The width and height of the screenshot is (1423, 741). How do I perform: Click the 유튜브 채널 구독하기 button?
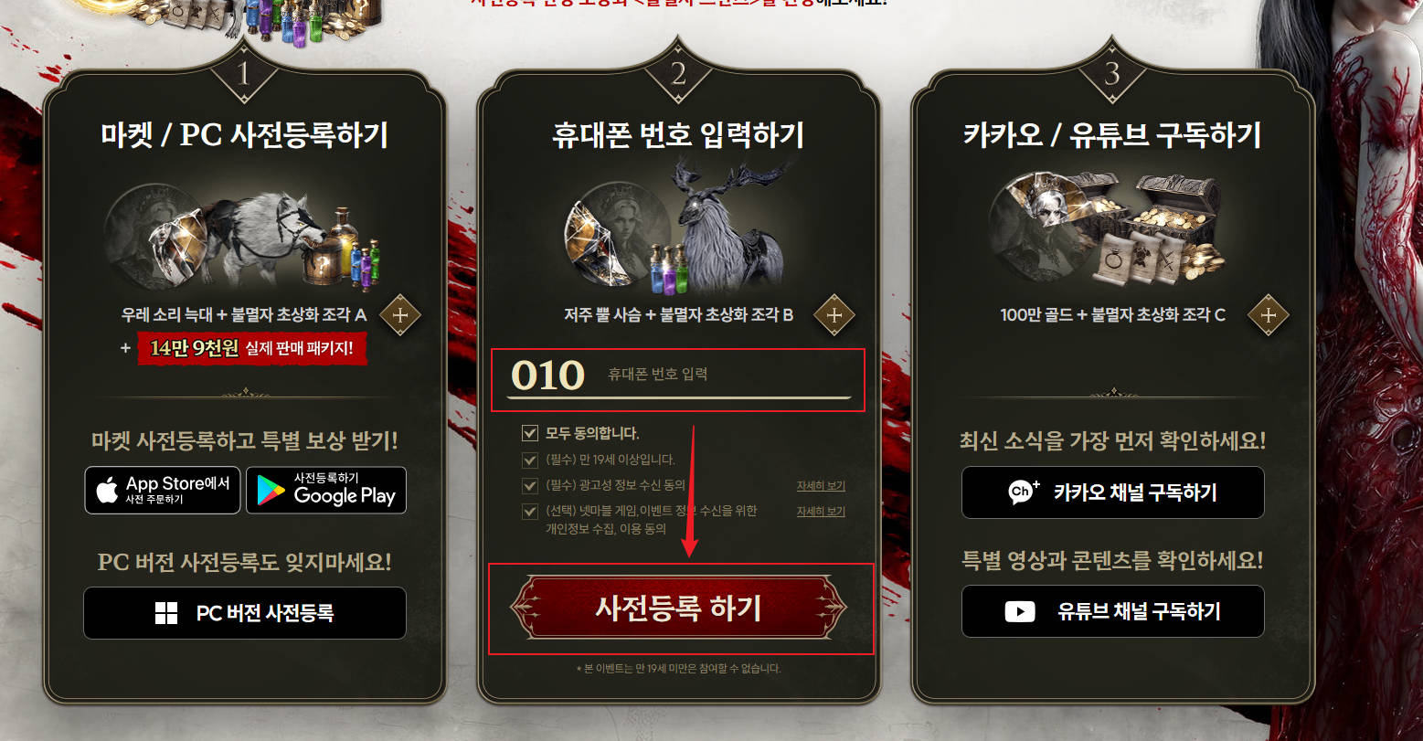click(1113, 611)
